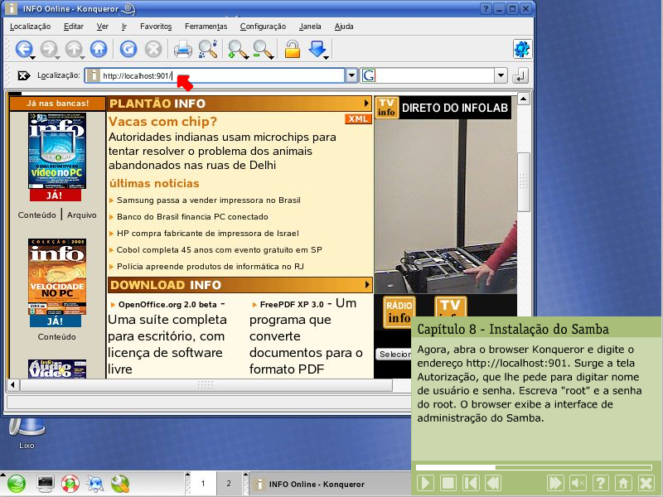Open the Samsung impressora news link
The image size is (663, 497).
point(208,200)
